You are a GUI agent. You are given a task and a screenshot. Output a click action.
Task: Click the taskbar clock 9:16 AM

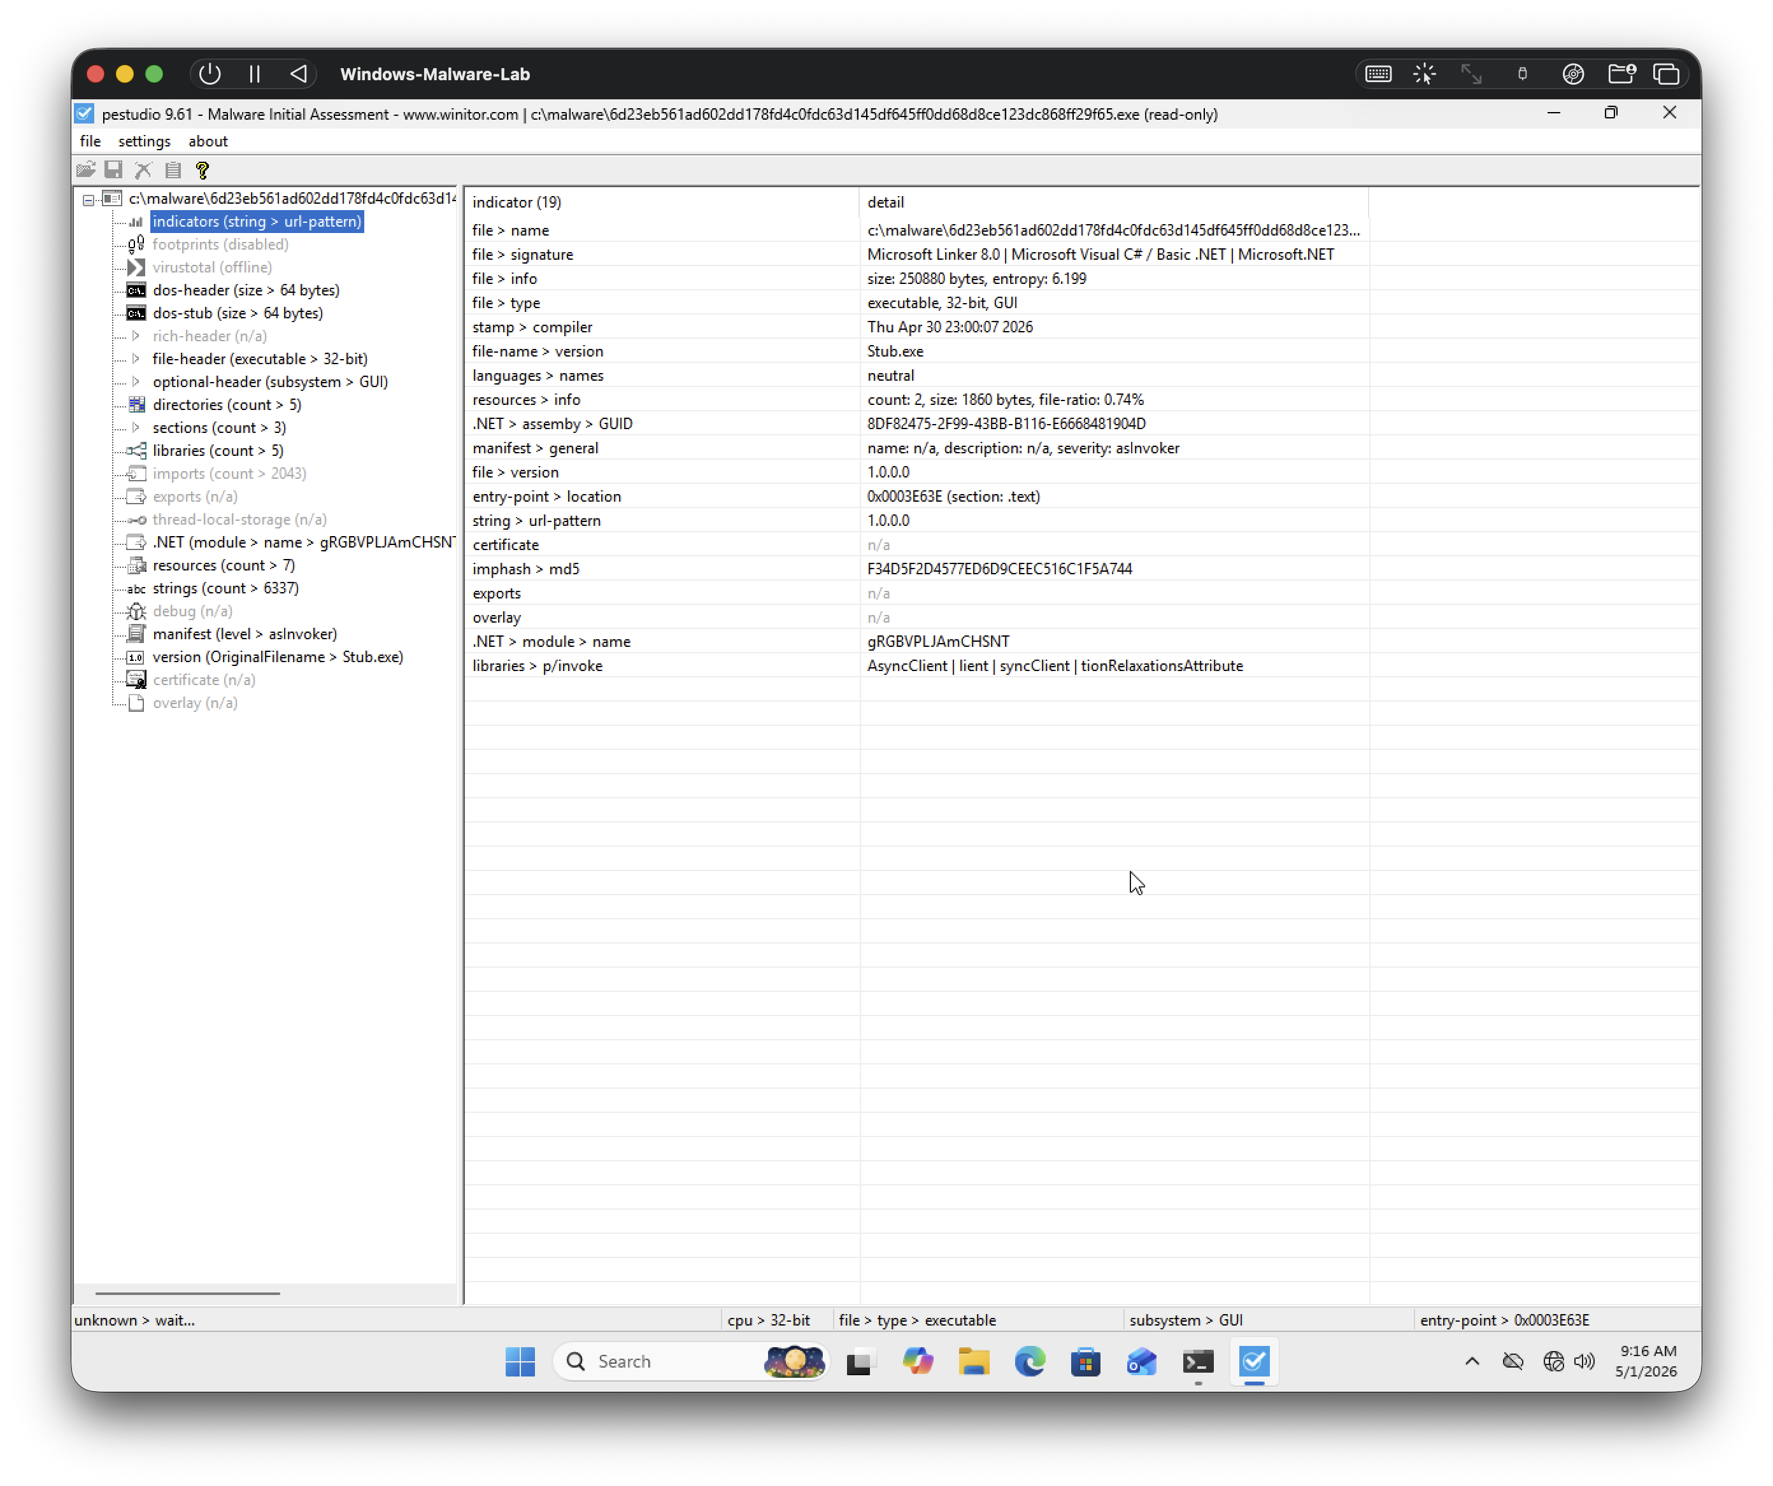[1646, 1361]
